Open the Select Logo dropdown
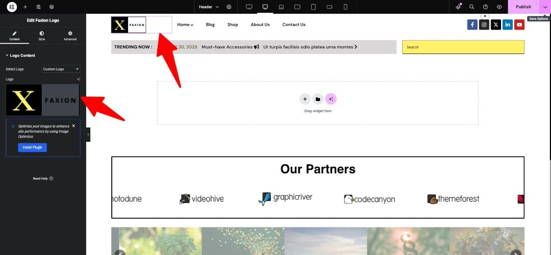 [61, 69]
